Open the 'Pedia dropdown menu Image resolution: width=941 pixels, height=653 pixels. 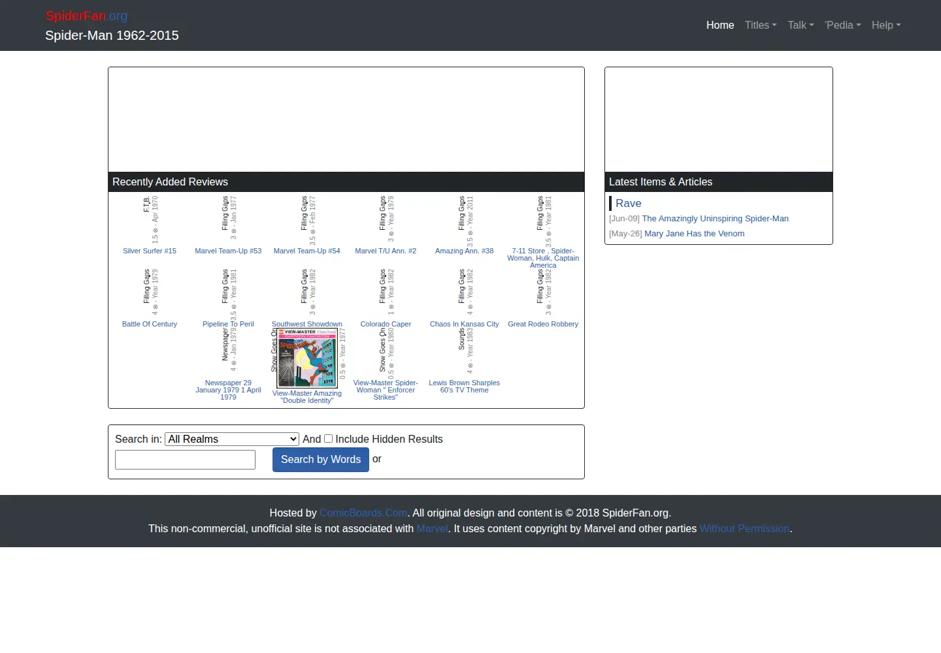(x=843, y=25)
